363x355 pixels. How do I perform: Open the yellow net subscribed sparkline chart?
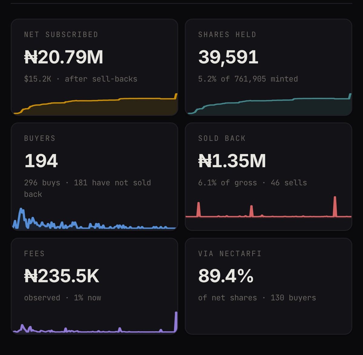click(95, 104)
